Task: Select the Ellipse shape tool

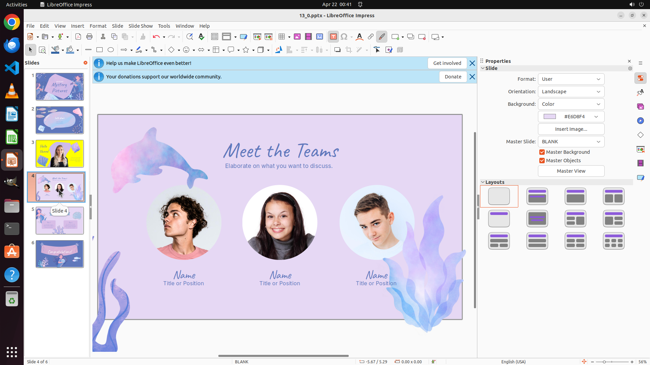Action: point(111,50)
